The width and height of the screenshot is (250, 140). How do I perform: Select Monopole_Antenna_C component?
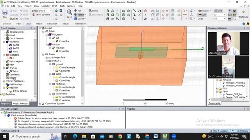pos(236,83)
